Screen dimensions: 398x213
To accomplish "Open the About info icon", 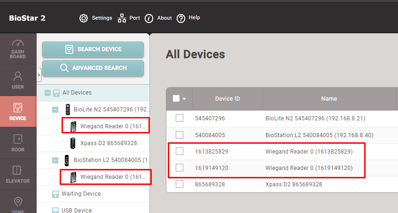I will pos(149,18).
